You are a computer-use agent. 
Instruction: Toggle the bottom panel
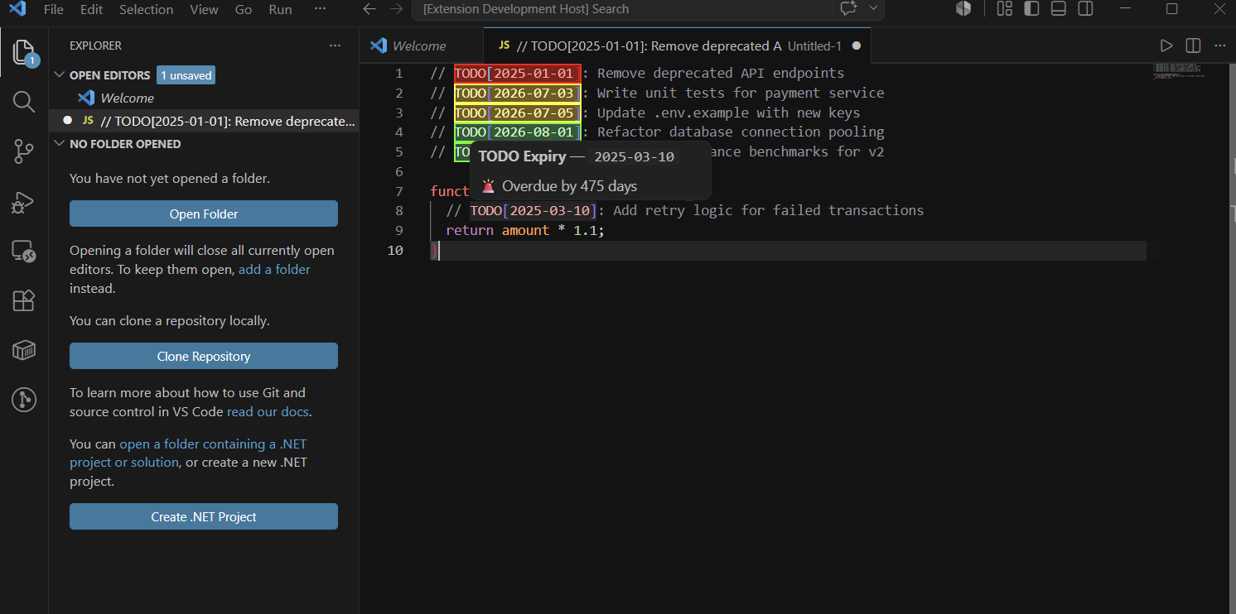1058,9
